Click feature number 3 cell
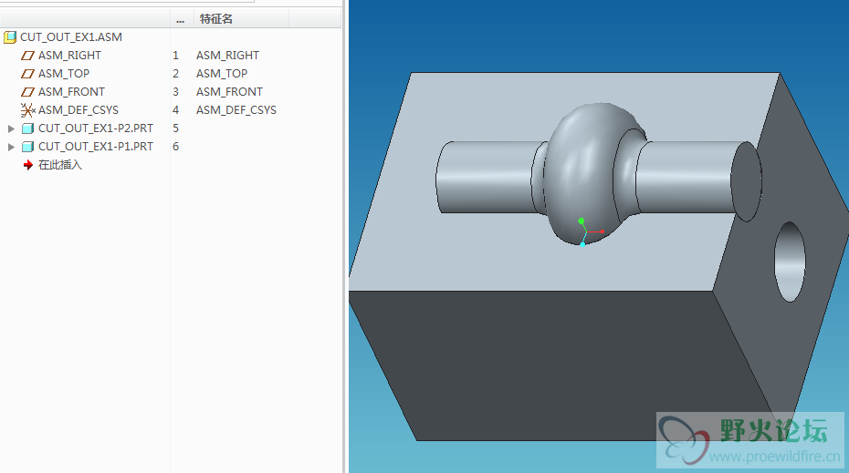 click(175, 92)
